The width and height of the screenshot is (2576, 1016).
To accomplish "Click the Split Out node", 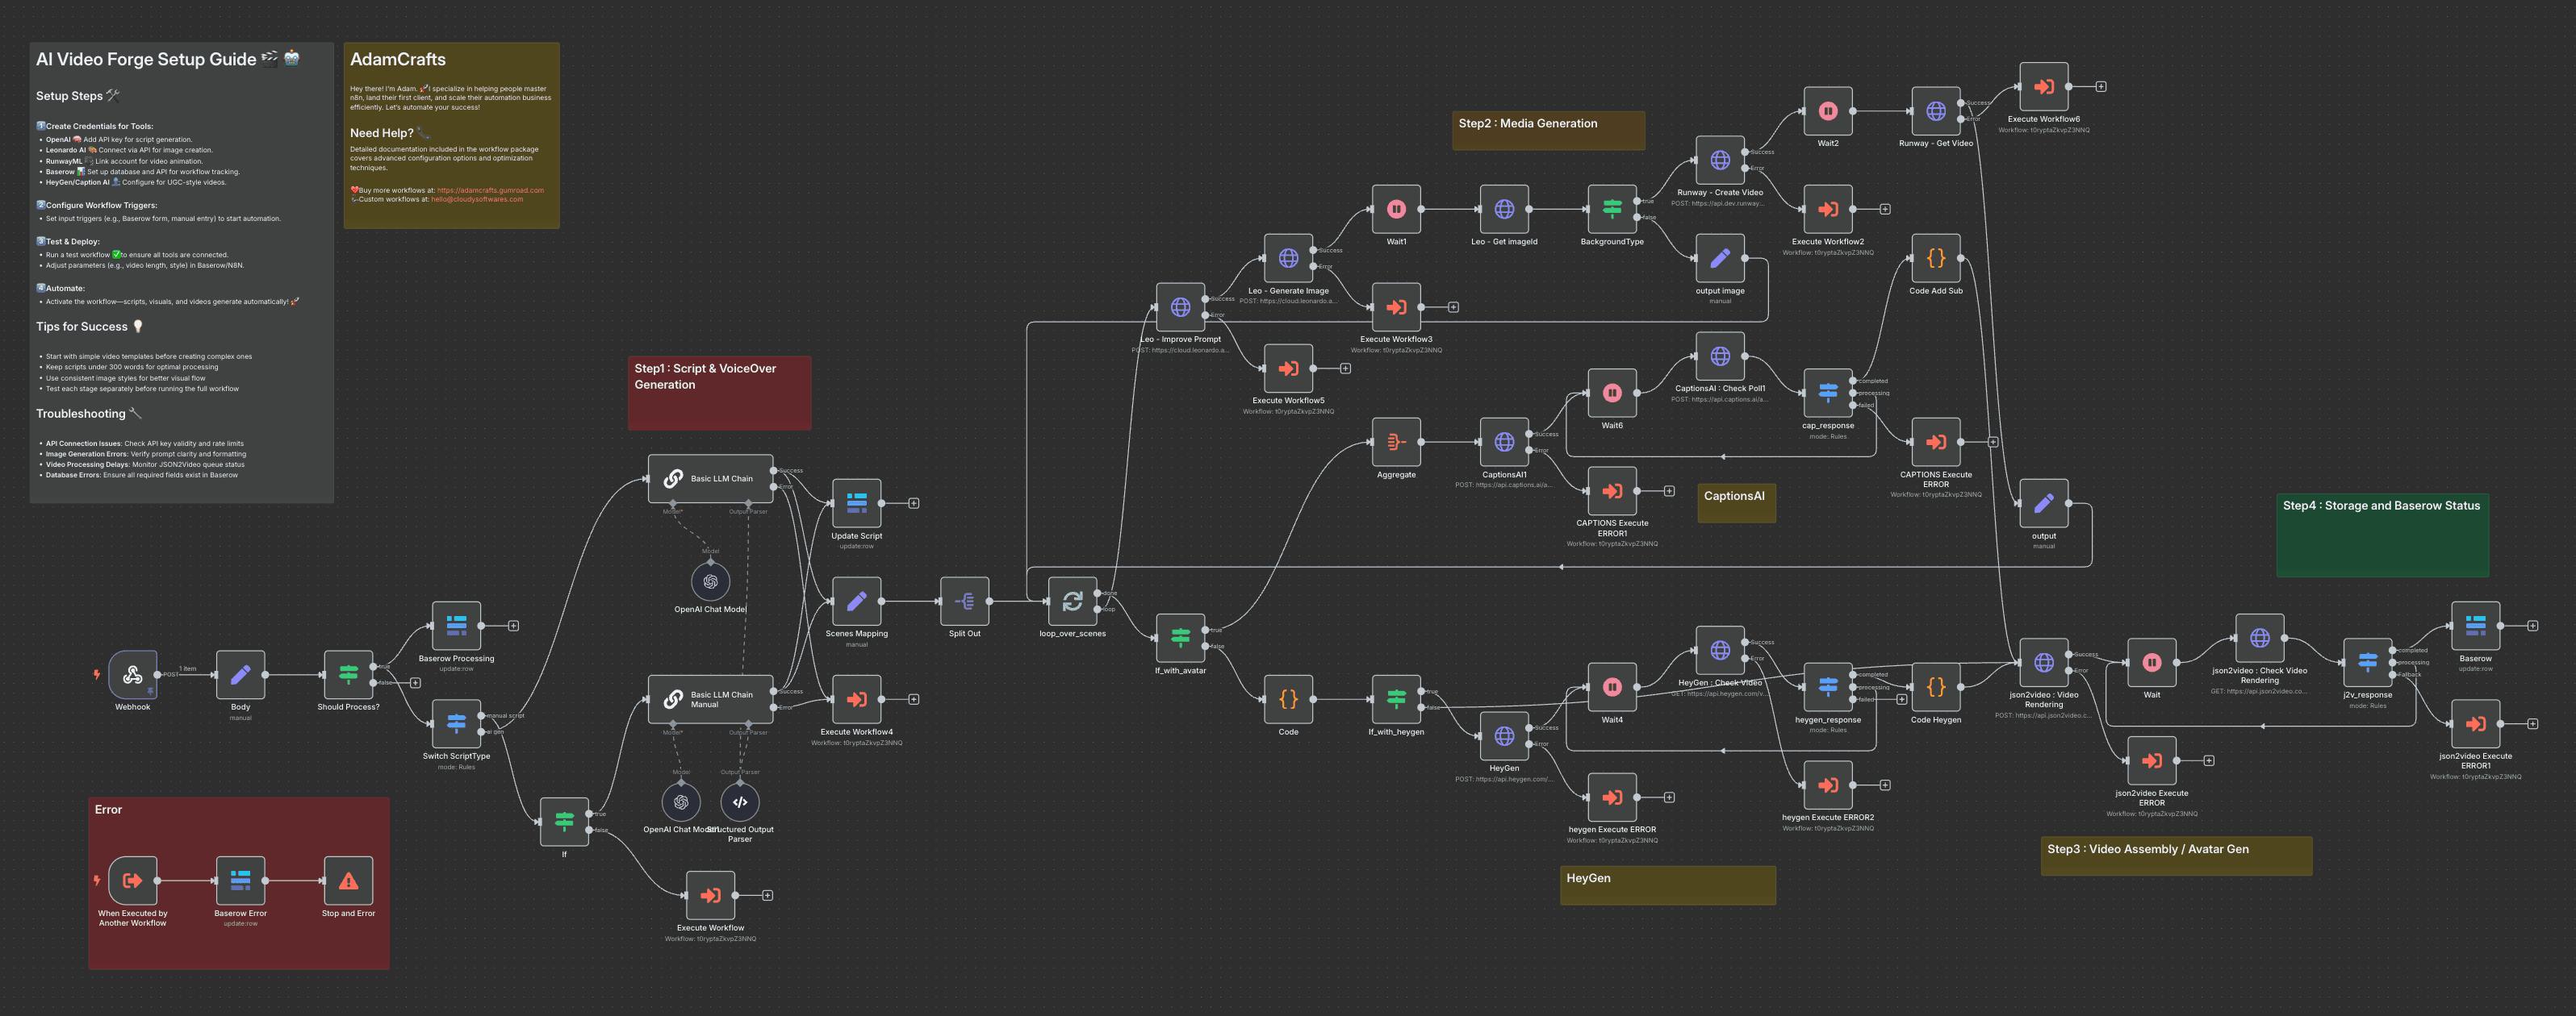I will [x=964, y=602].
